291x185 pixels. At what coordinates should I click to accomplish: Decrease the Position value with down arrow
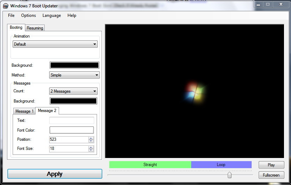(91, 141)
